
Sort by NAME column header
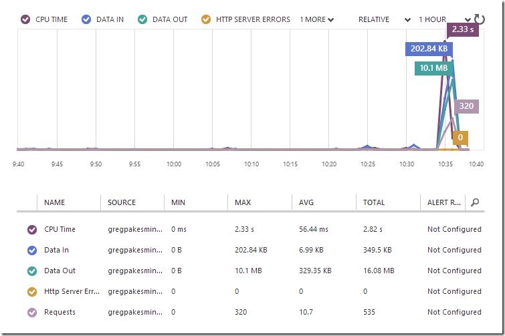(54, 202)
